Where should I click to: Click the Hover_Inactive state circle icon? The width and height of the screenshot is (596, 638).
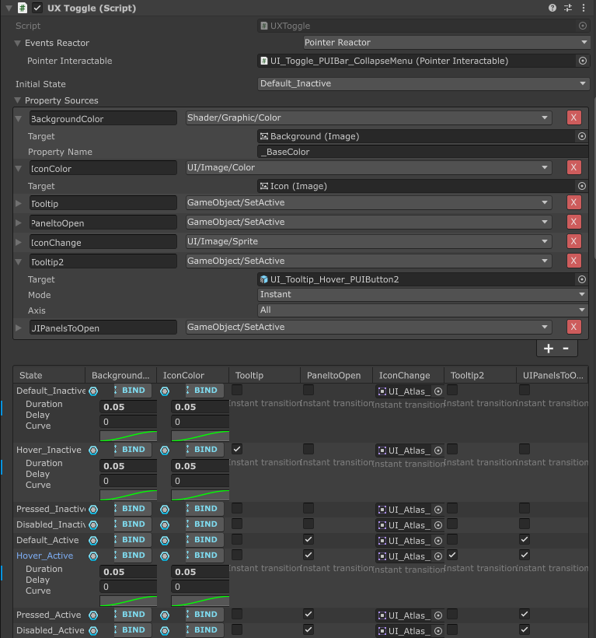pyautogui.click(x=93, y=450)
